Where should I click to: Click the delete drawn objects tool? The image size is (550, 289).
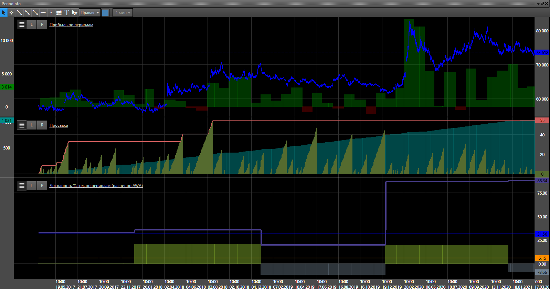coord(74,13)
